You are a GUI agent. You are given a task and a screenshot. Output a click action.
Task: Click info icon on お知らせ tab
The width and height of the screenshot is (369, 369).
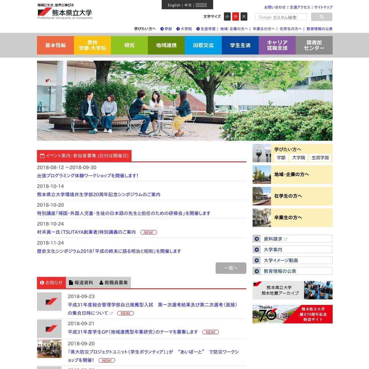pyautogui.click(x=42, y=283)
